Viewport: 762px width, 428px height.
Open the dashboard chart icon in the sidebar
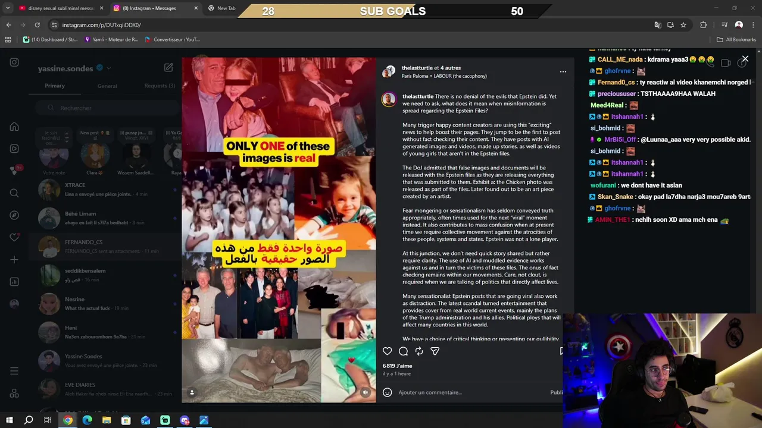click(14, 282)
